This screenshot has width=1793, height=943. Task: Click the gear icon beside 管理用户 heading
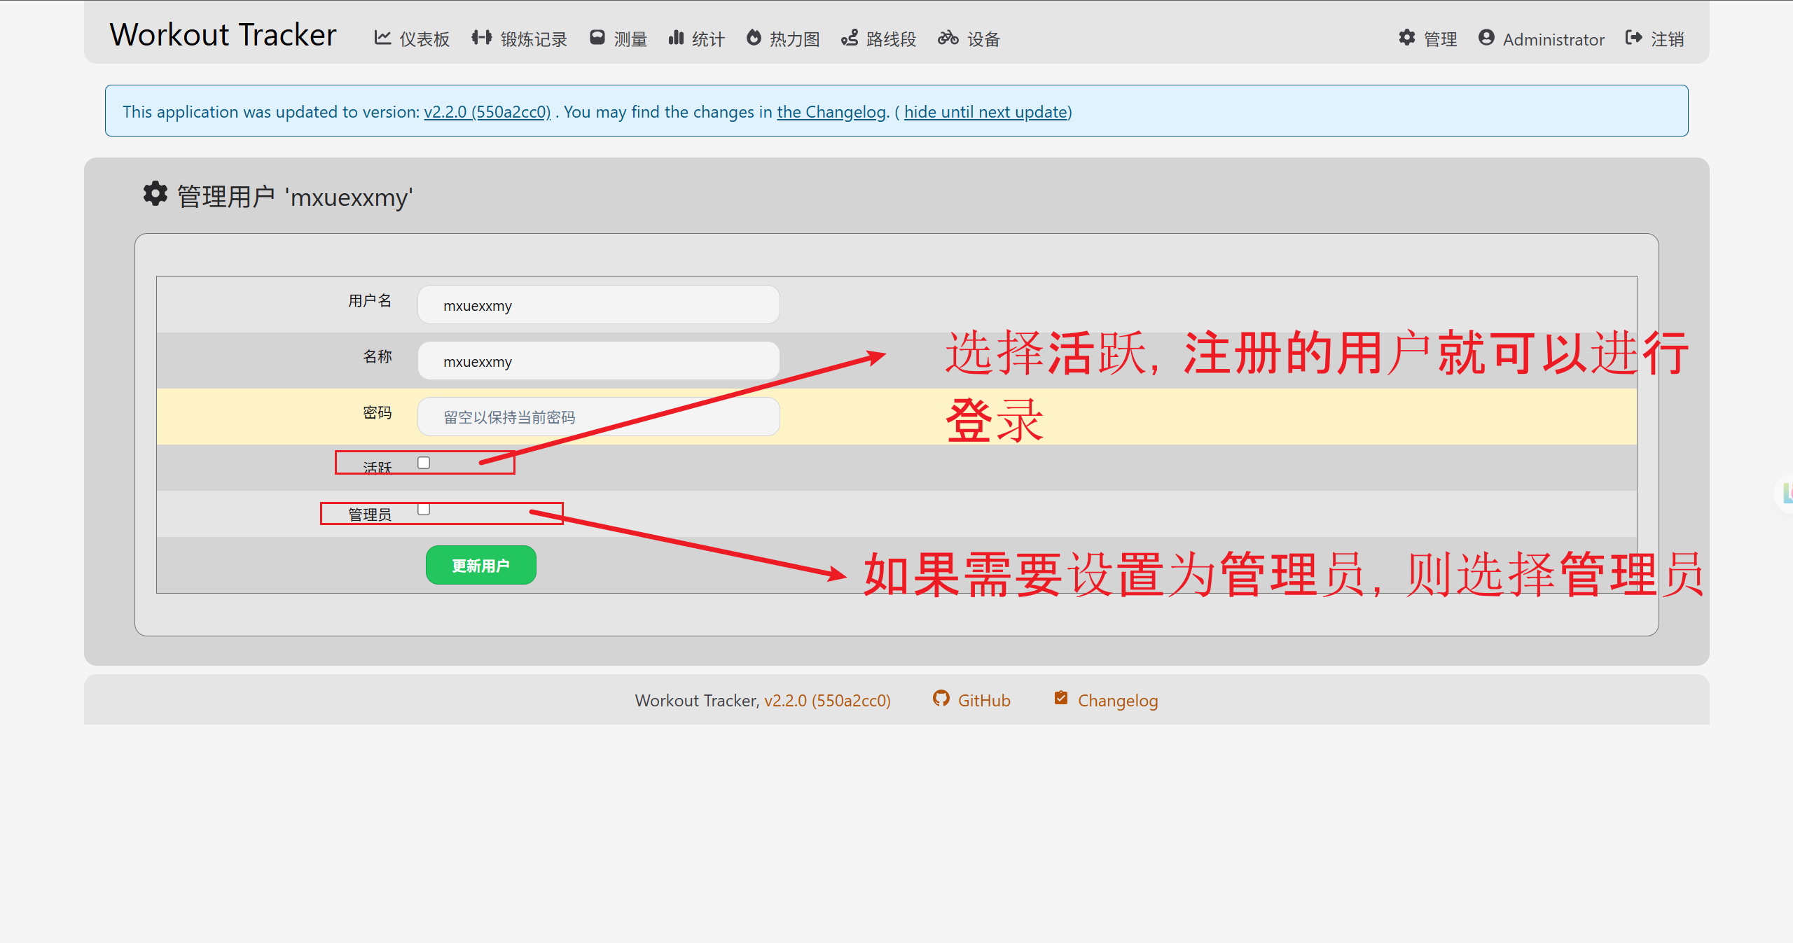(155, 194)
